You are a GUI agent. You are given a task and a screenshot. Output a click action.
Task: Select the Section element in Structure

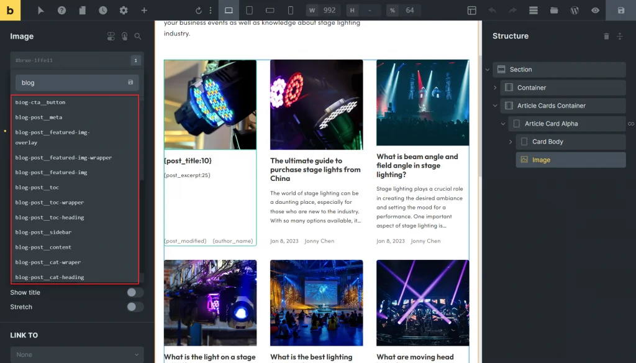tap(520, 70)
